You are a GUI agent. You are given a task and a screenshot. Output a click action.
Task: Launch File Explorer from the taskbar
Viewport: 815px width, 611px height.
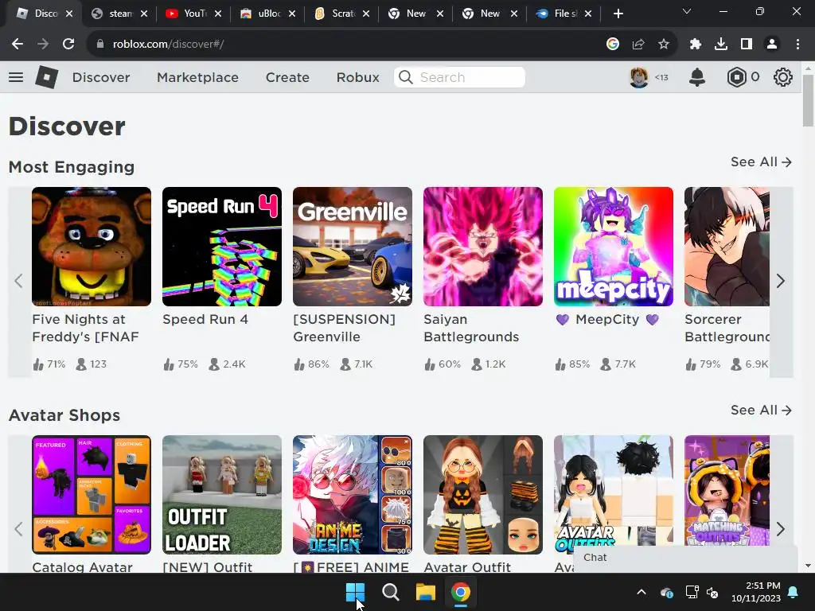click(x=425, y=592)
